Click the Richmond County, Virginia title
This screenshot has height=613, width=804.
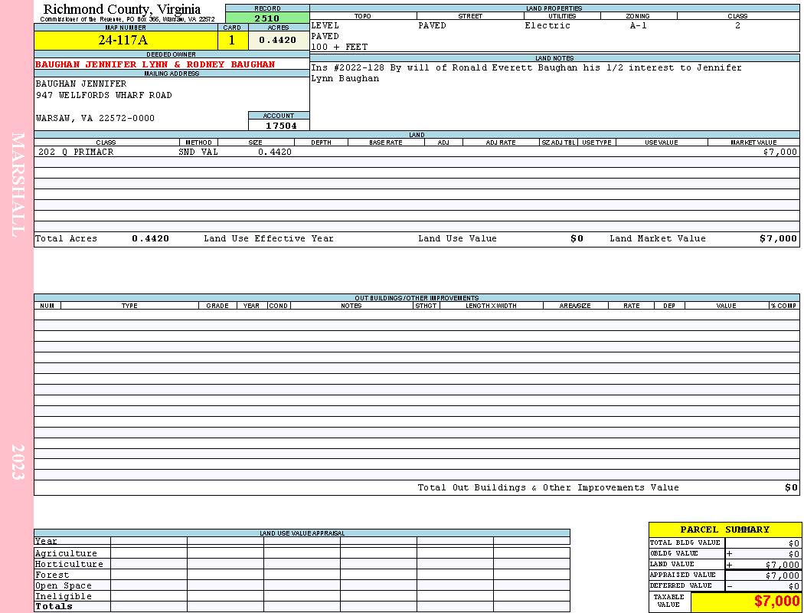[x=122, y=9]
